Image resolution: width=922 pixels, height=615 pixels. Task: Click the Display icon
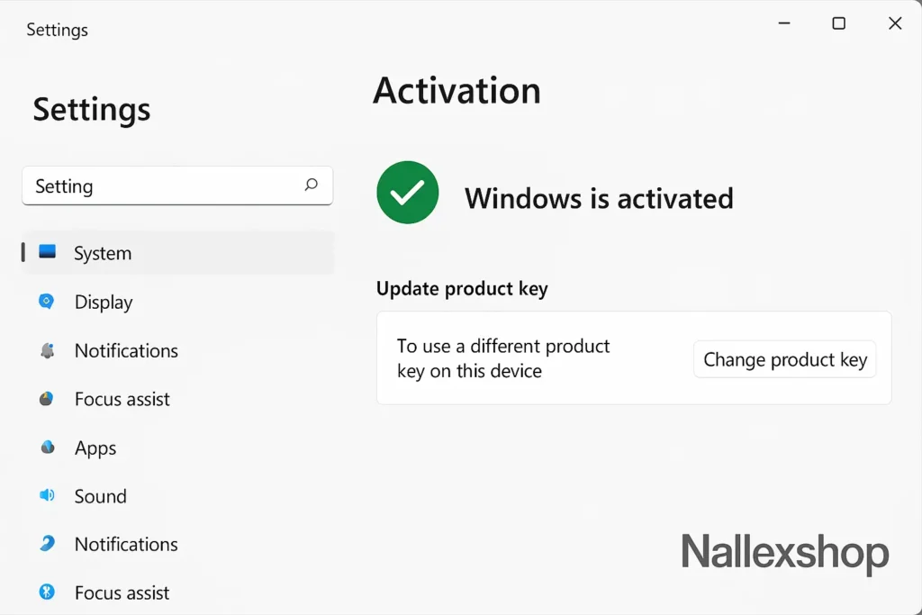click(48, 302)
